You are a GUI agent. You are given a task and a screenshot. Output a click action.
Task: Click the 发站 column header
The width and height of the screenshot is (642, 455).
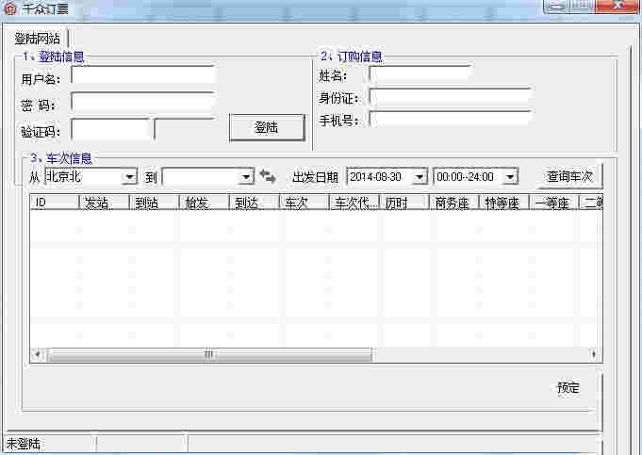[x=104, y=203]
